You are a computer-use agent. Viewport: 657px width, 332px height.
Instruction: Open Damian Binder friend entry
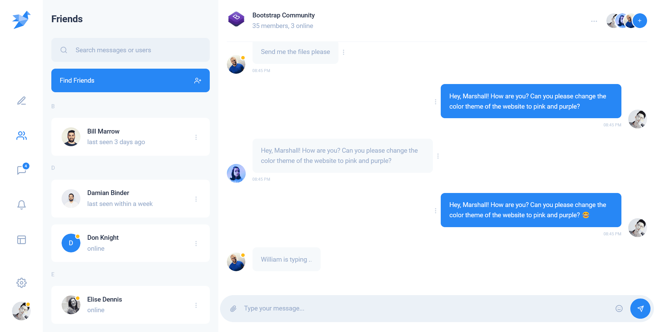(x=130, y=198)
